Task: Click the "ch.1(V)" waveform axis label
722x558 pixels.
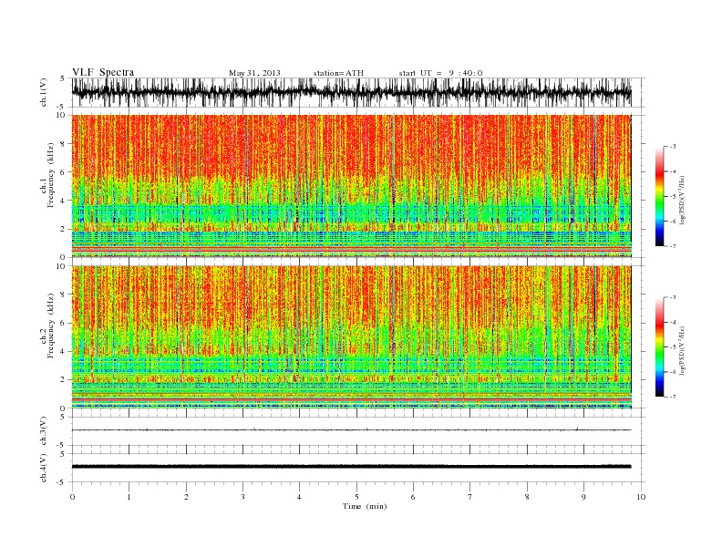Action: [44, 92]
